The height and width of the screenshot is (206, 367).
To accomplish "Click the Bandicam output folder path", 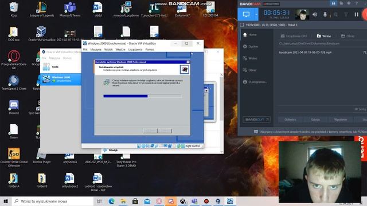I will click(x=309, y=43).
